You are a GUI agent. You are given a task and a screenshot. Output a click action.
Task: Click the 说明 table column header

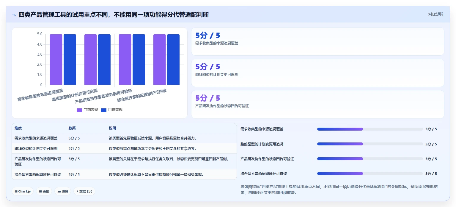click(112, 128)
